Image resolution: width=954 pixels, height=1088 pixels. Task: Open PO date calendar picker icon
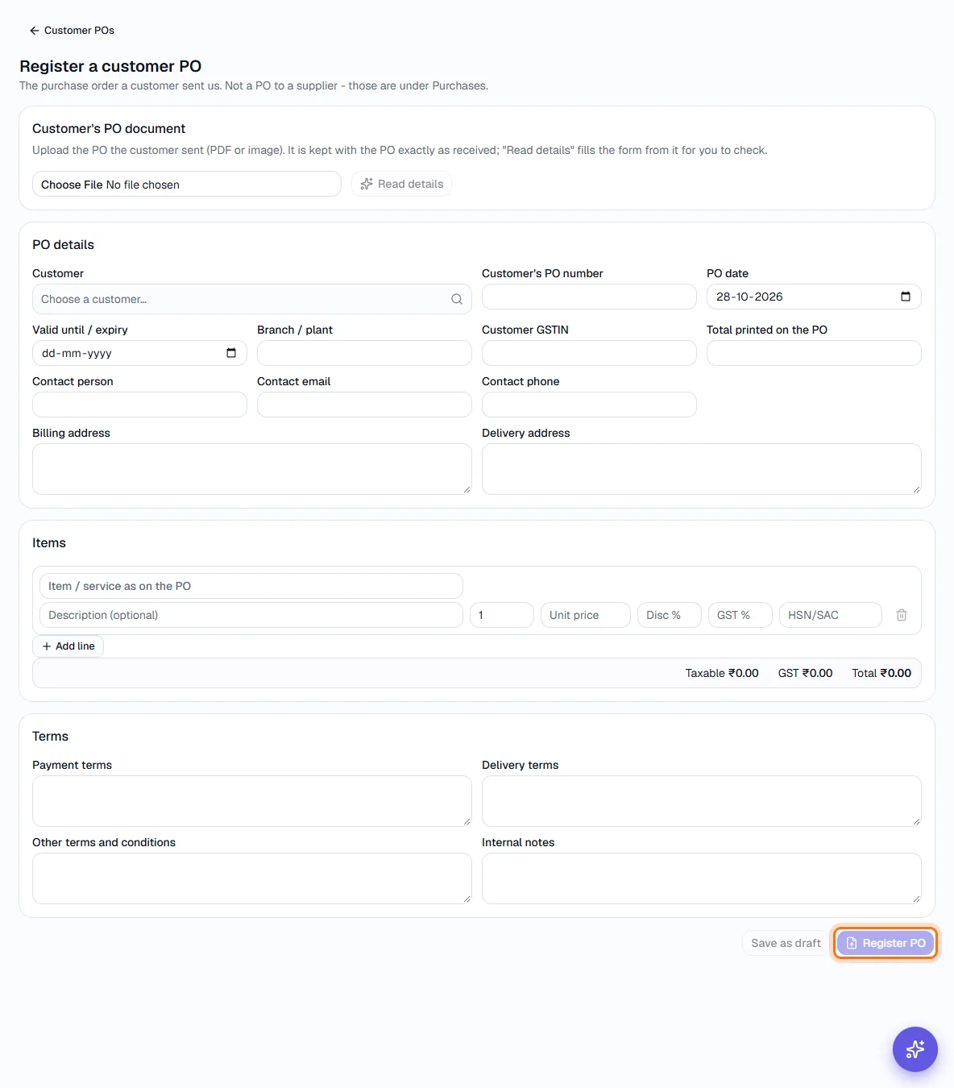pyautogui.click(x=906, y=297)
